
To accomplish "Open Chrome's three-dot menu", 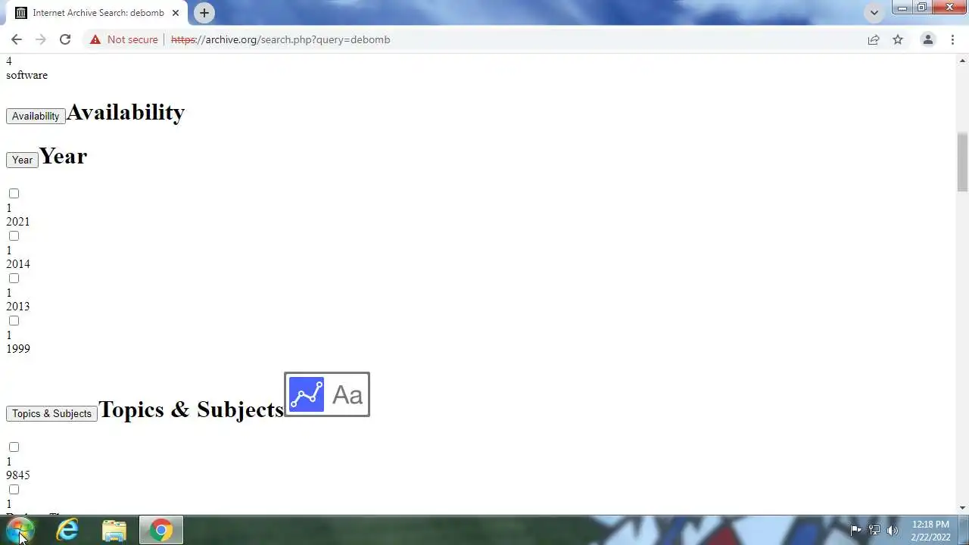I will point(952,39).
